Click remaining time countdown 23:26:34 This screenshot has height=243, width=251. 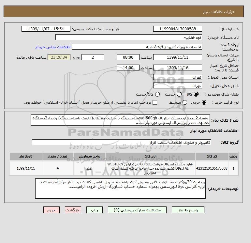pos(59,57)
